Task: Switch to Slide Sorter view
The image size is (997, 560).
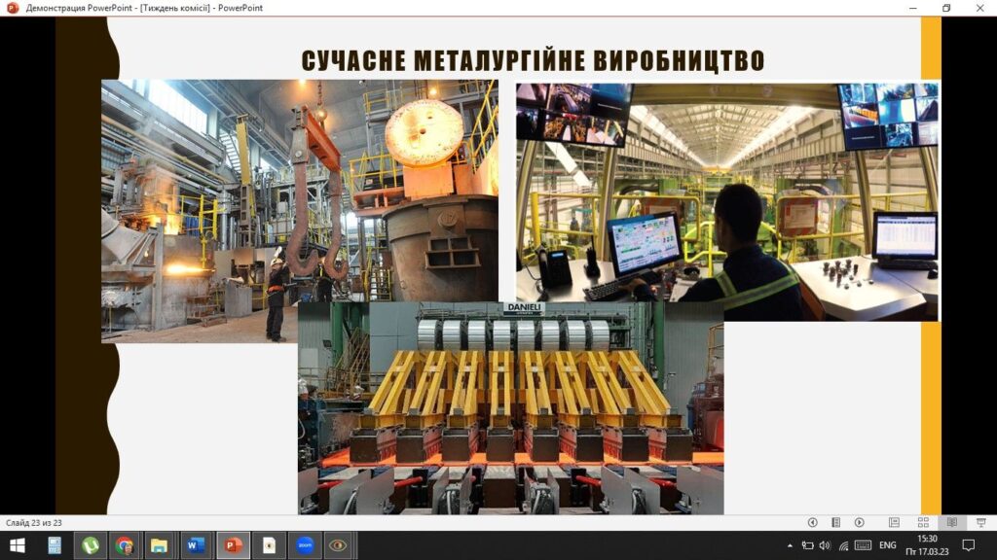Action: 923,522
